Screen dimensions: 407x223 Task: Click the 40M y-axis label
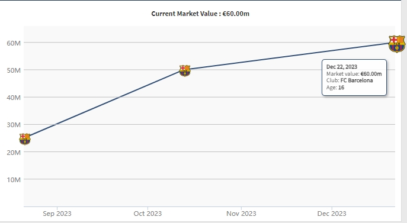[14, 98]
